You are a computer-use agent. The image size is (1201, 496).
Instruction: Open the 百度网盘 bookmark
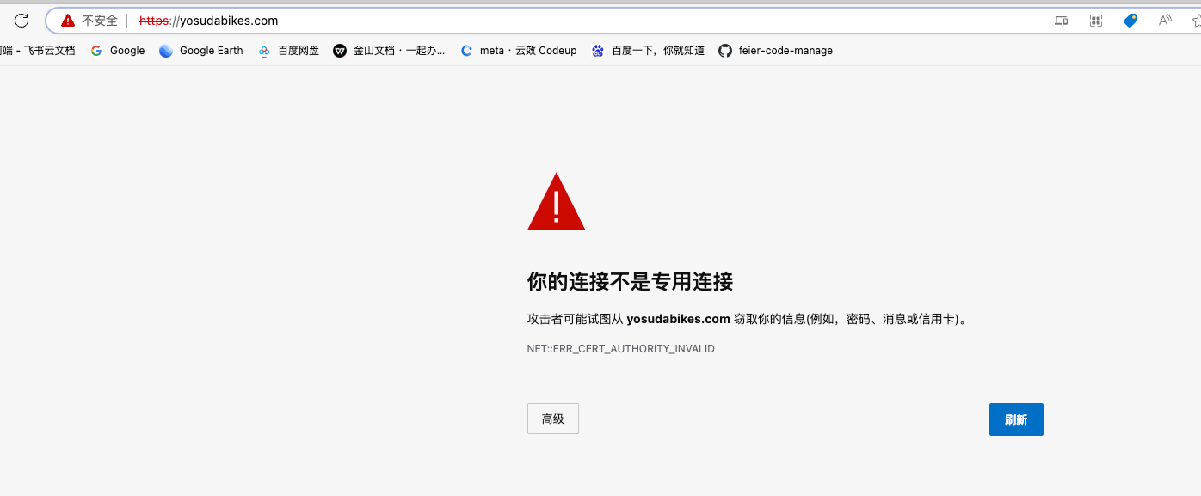289,51
